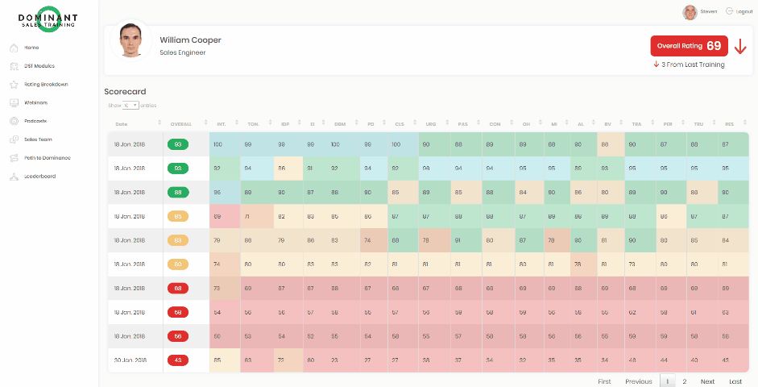
Task: Click the red Overall Rating 69 badge
Action: 689,46
